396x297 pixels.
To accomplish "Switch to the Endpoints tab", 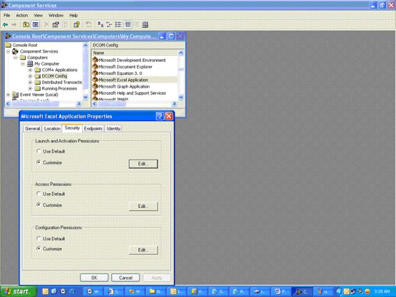I will coord(93,129).
